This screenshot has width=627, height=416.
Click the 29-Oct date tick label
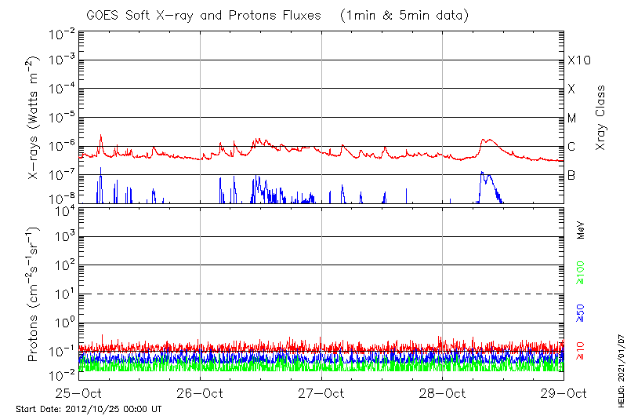click(564, 392)
